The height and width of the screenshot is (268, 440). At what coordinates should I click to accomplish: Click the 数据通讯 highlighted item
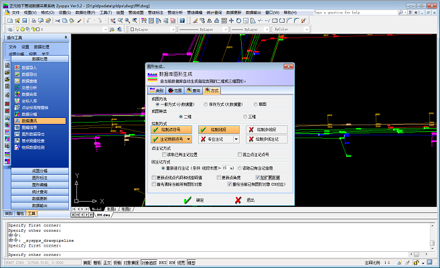pos(34,121)
